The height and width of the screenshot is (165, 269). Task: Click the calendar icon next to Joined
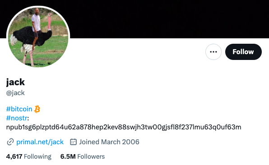click(x=73, y=142)
